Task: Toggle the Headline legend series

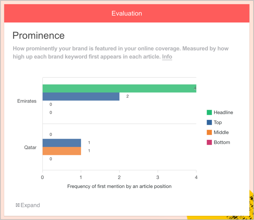Action: 223,112
